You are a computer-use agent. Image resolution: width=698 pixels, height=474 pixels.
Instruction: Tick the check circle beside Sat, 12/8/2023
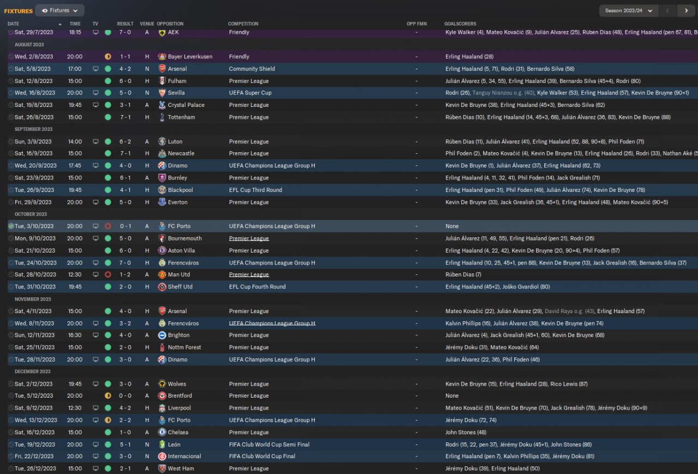(x=11, y=81)
